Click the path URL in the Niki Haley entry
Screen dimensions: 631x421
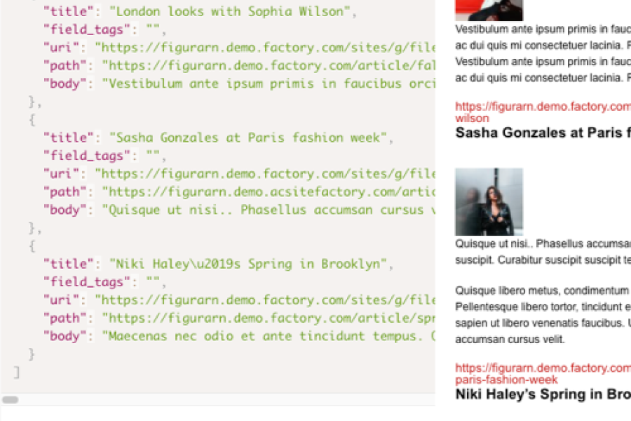click(269, 318)
